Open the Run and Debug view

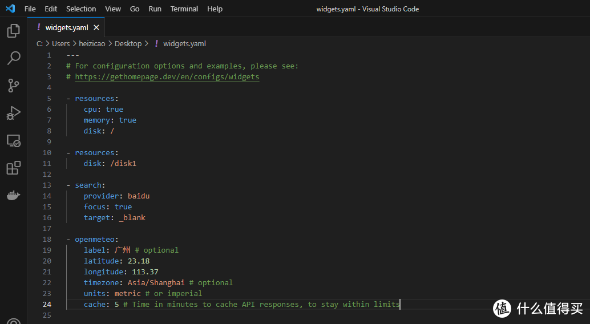[13, 112]
